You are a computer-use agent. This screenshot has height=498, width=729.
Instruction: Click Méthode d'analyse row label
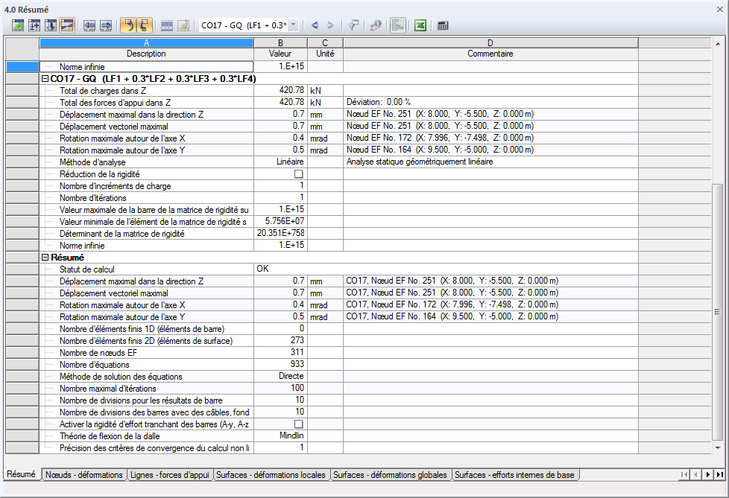pyautogui.click(x=92, y=162)
